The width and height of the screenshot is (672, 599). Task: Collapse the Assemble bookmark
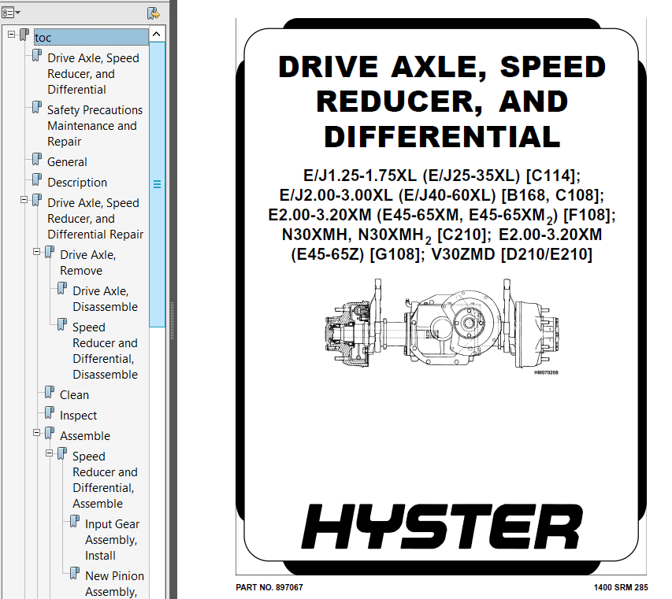[x=37, y=433]
